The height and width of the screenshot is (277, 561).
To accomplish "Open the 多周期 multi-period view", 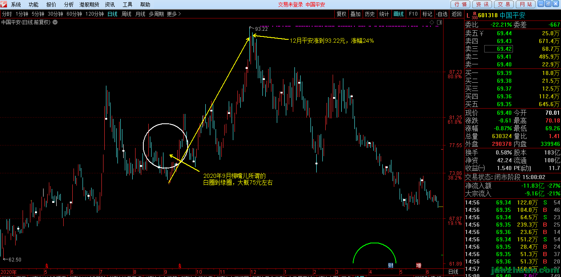I will pos(156,14).
